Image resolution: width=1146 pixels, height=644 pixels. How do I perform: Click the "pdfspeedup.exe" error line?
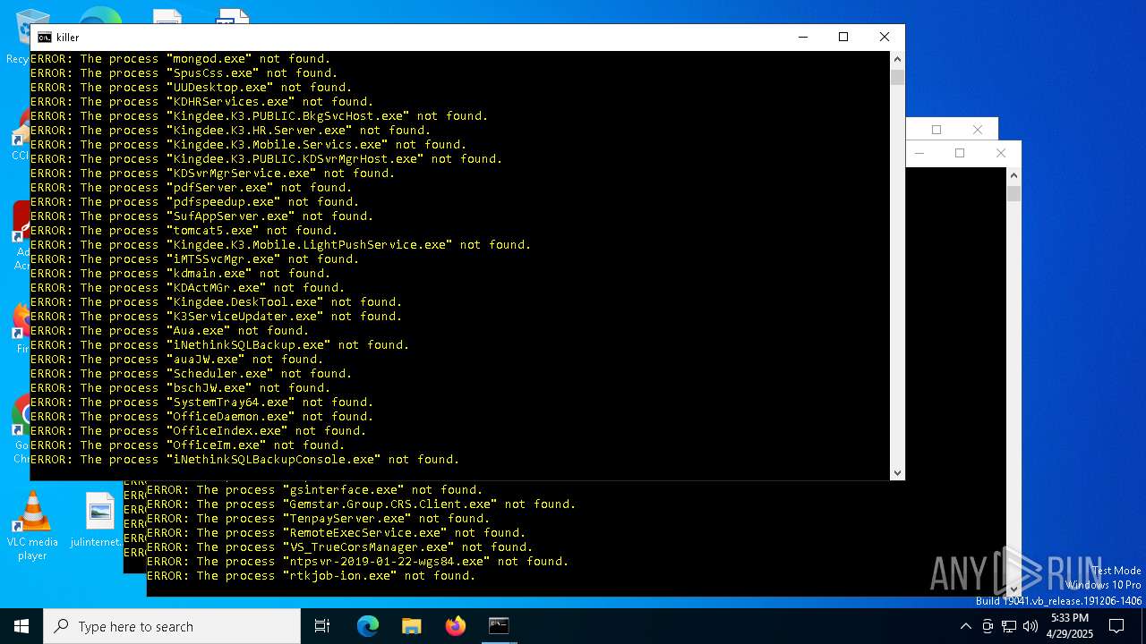194,202
